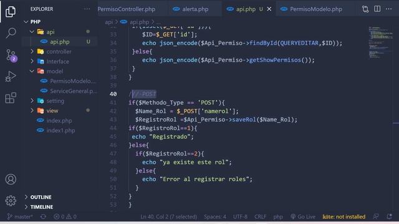Change indentation Spaces: 4 setting

point(214,217)
